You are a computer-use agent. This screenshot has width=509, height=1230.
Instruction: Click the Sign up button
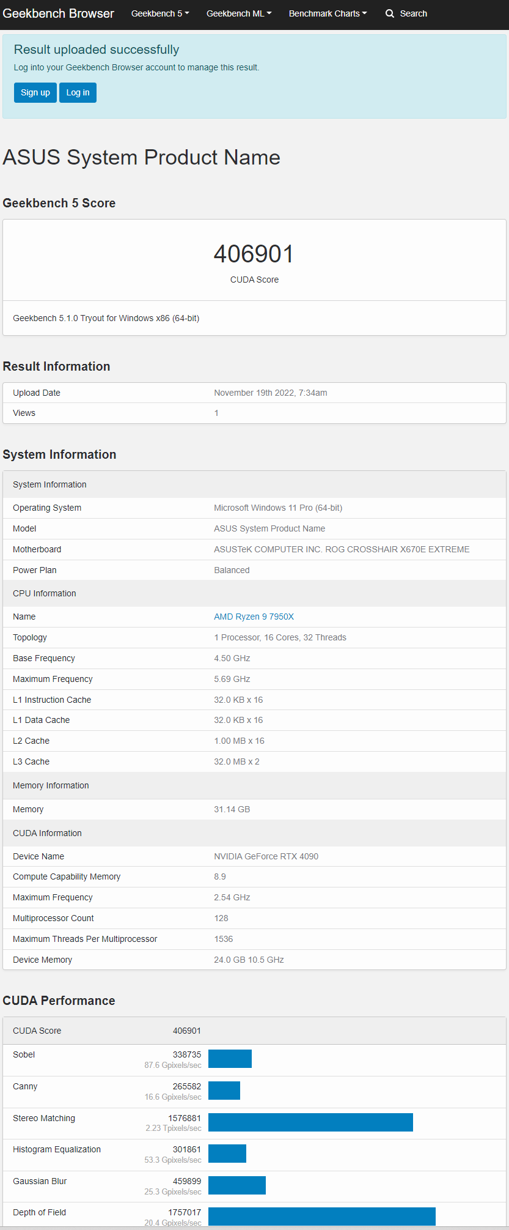click(x=35, y=92)
